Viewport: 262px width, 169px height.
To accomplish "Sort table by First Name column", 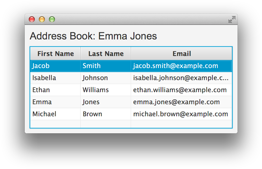I will coord(55,54).
